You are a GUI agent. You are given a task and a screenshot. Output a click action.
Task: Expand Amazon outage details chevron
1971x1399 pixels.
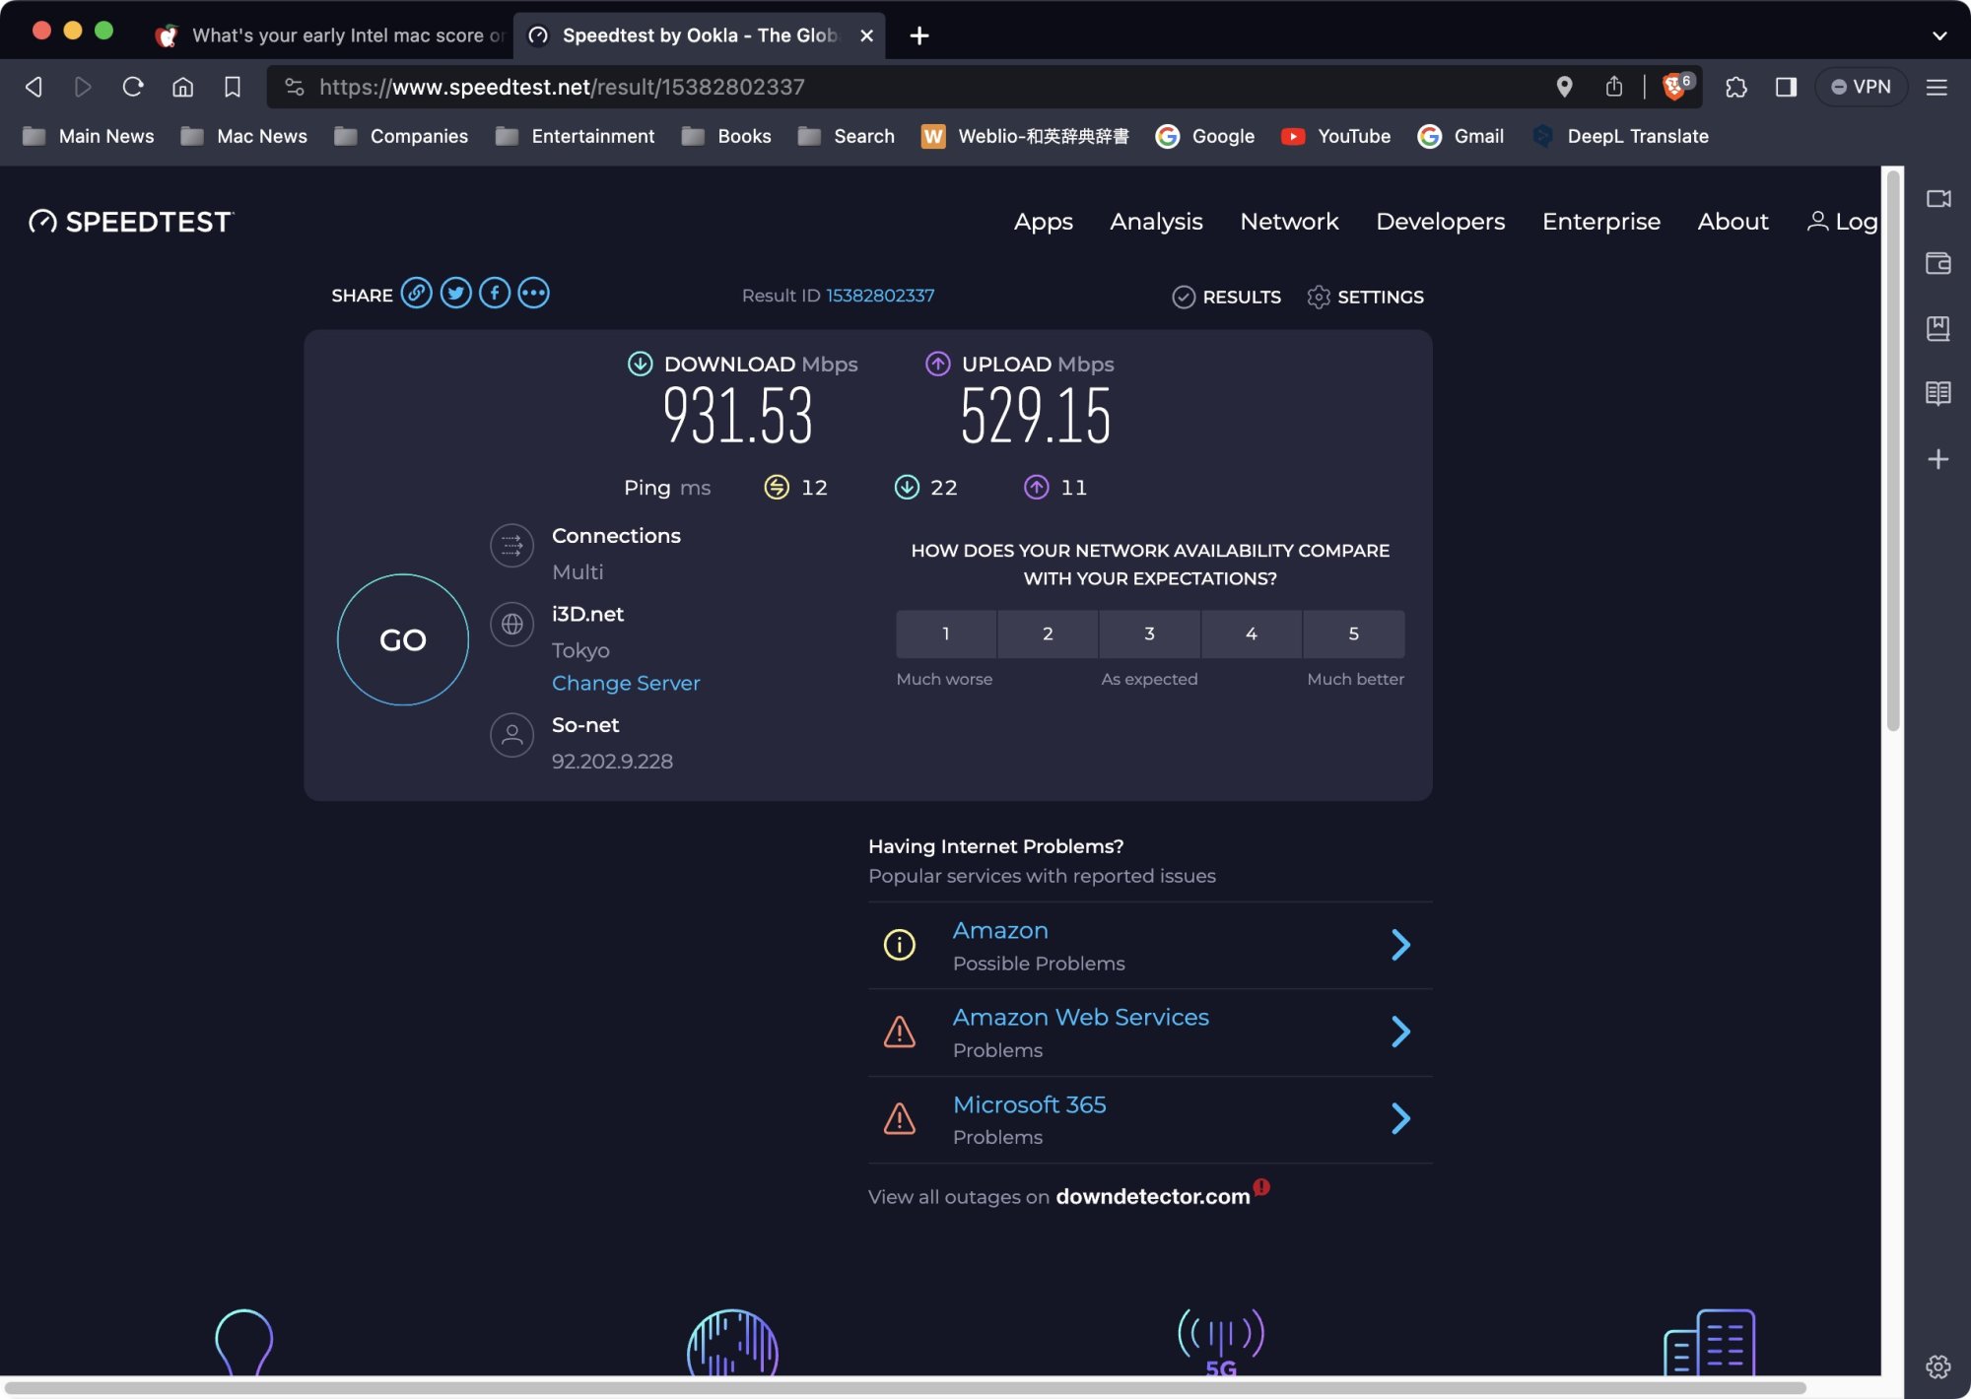click(1400, 945)
